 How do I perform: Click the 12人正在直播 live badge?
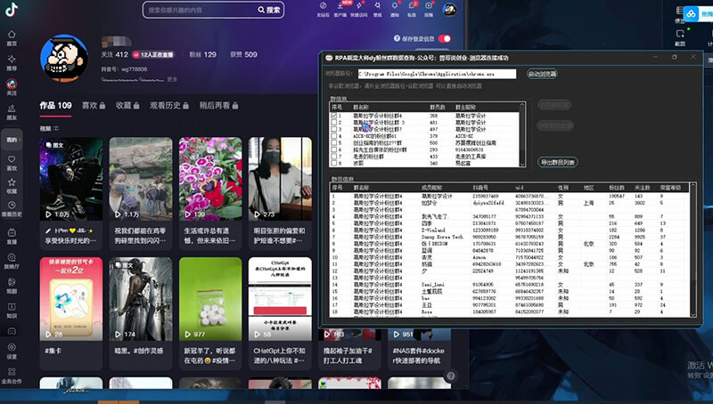point(153,54)
